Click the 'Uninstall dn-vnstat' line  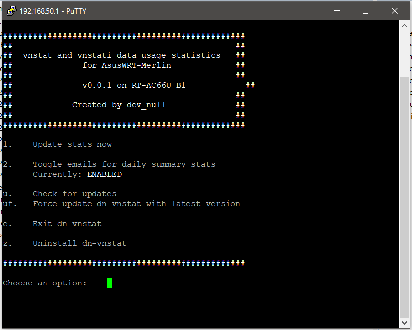click(79, 243)
